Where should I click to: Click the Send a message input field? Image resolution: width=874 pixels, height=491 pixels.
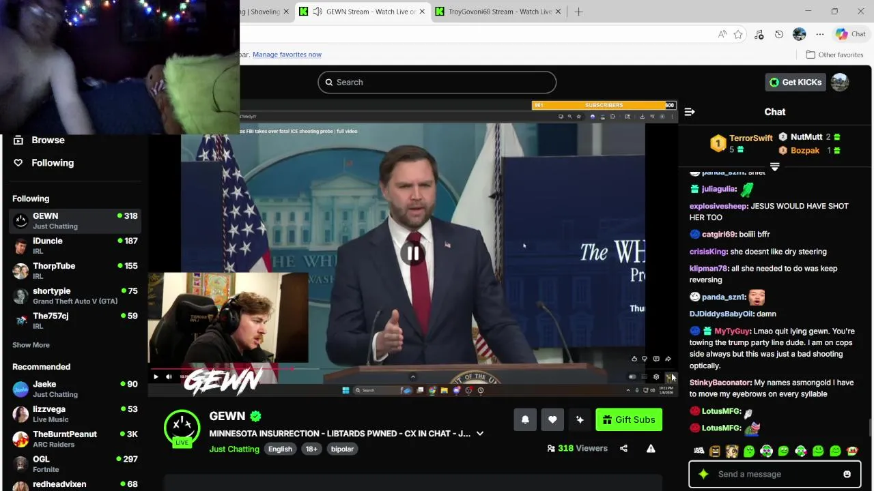pos(776,474)
